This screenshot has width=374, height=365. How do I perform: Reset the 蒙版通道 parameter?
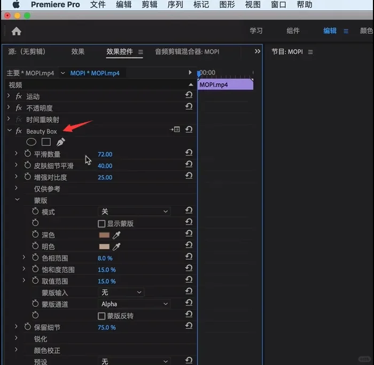(189, 302)
